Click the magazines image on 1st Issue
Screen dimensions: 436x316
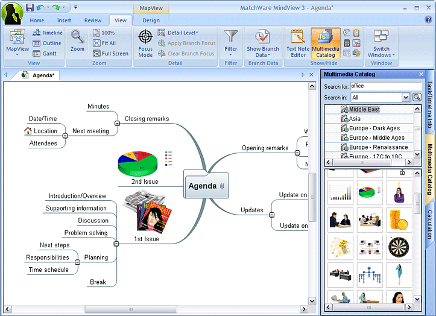148,212
